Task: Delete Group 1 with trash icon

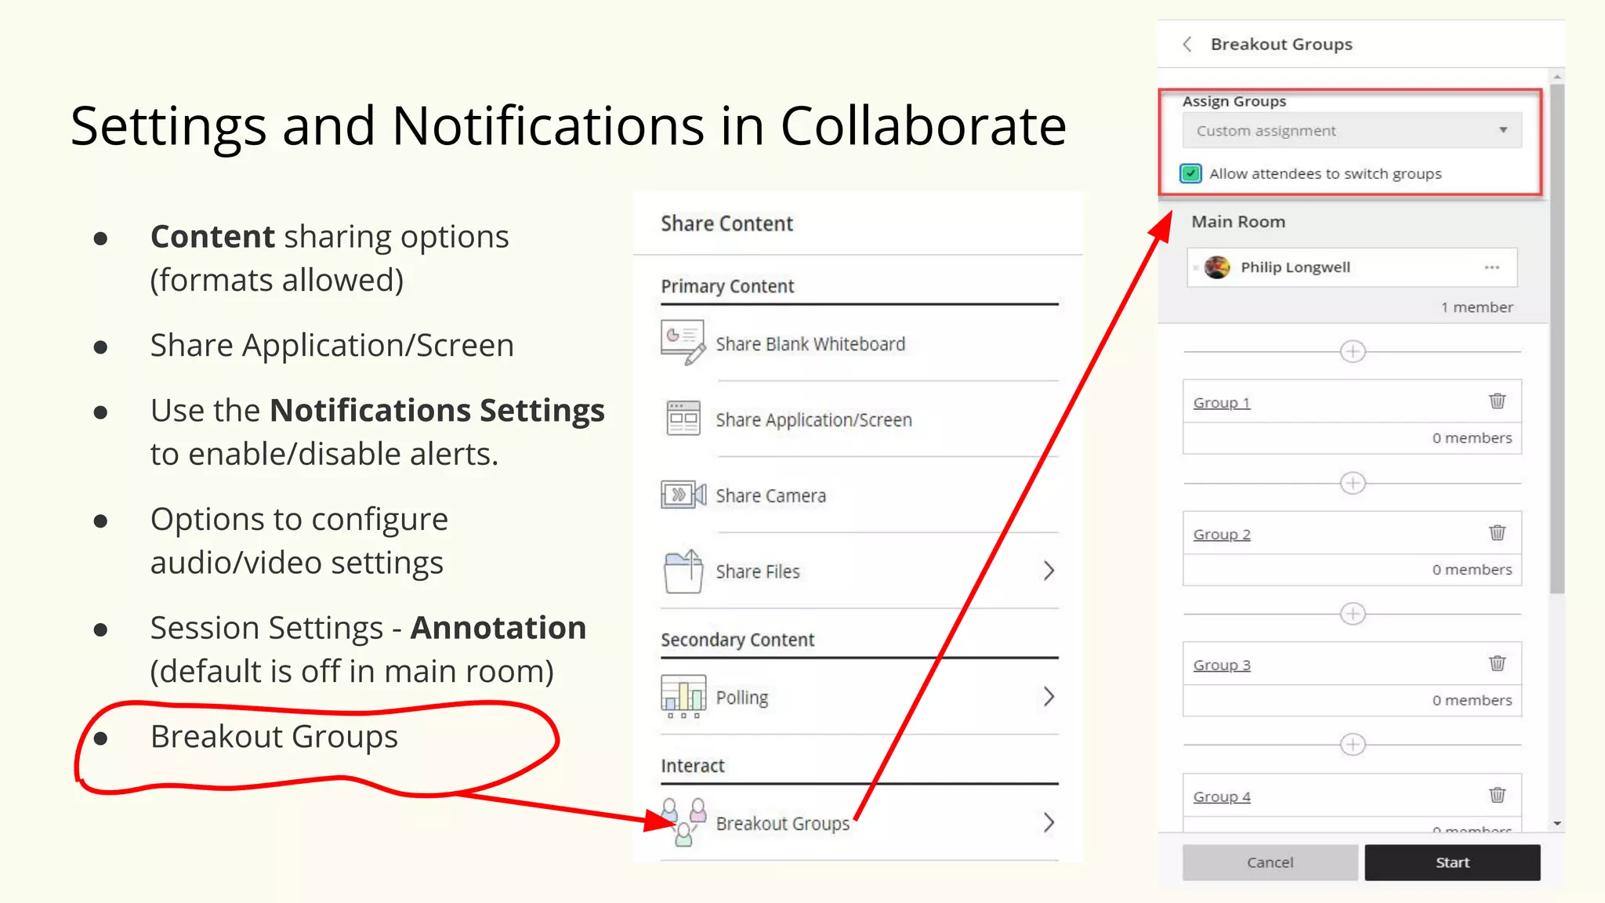Action: click(1497, 401)
